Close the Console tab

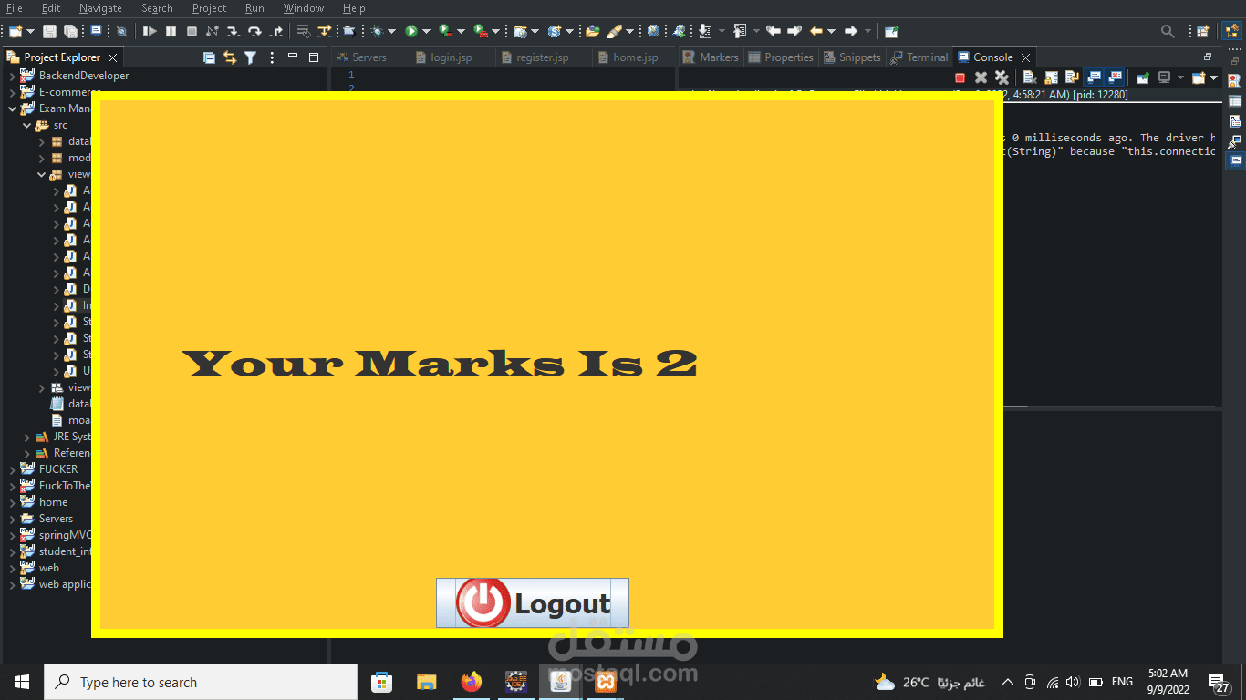(x=1025, y=57)
